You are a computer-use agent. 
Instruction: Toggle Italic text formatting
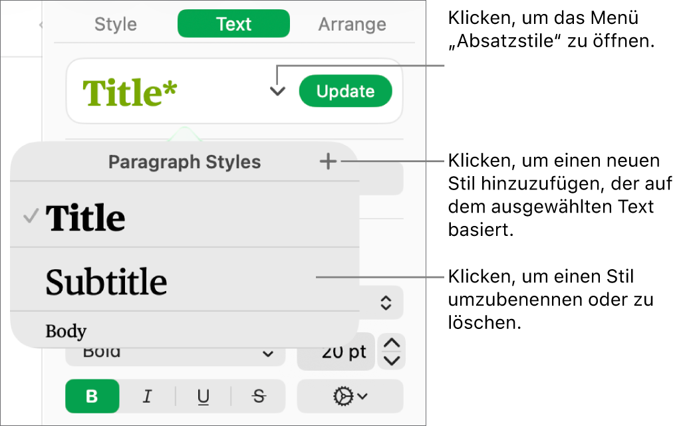point(147,396)
